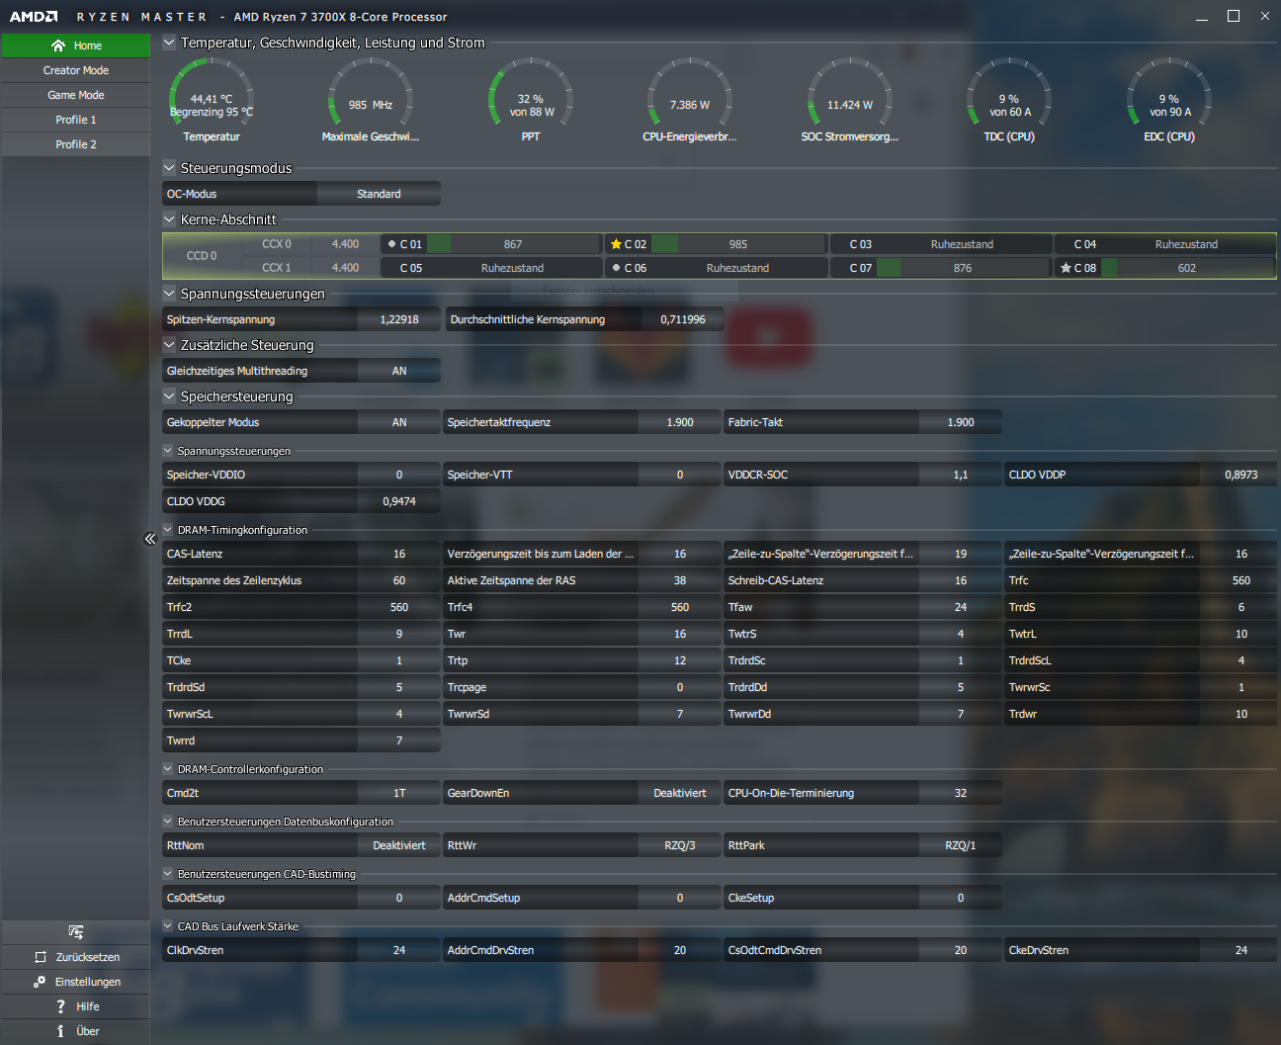Click the CPU-On-Die-Terminierung value 32

click(961, 793)
